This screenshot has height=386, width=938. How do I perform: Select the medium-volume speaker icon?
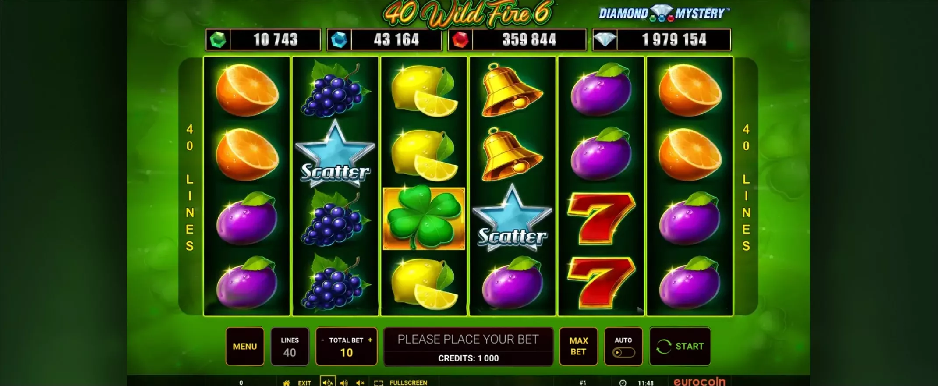[x=344, y=382]
